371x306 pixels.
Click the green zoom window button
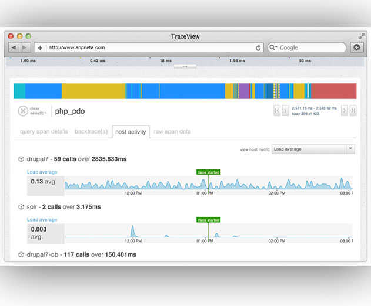28,36
